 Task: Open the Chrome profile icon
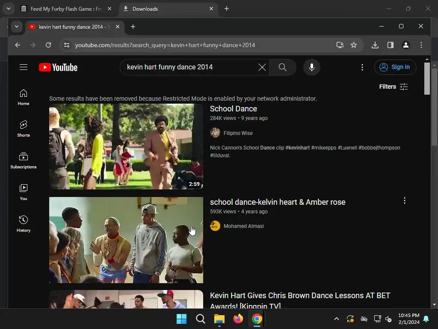pos(405,45)
